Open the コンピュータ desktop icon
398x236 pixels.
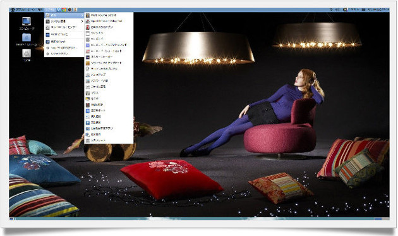[x=27, y=23]
